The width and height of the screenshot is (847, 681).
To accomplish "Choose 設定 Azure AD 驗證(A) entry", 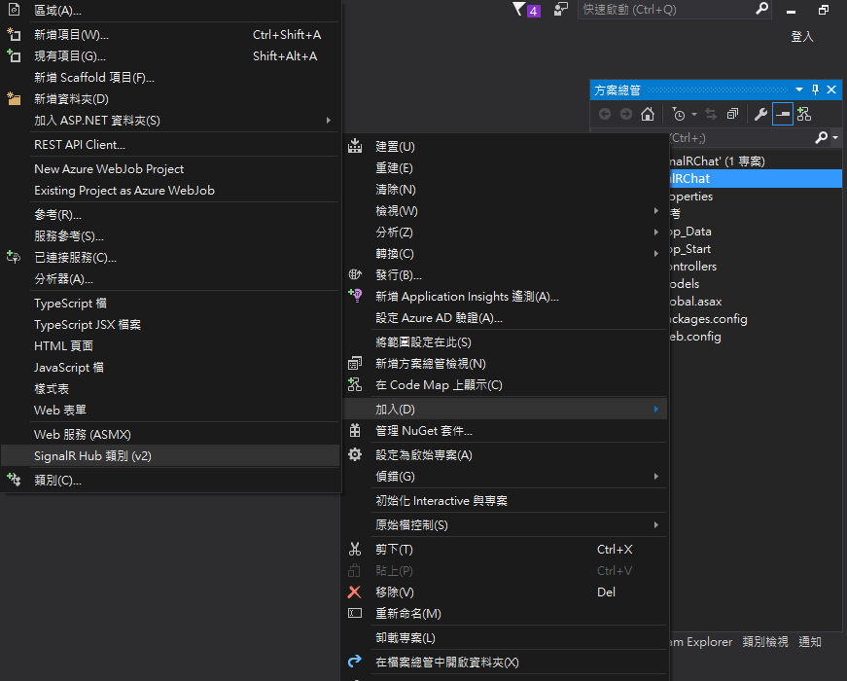I will click(505, 318).
